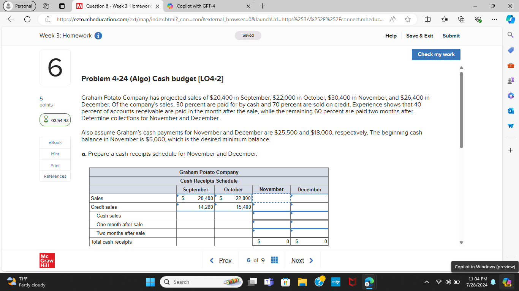
Task: Open the question grid navigator icon
Action: click(274, 260)
